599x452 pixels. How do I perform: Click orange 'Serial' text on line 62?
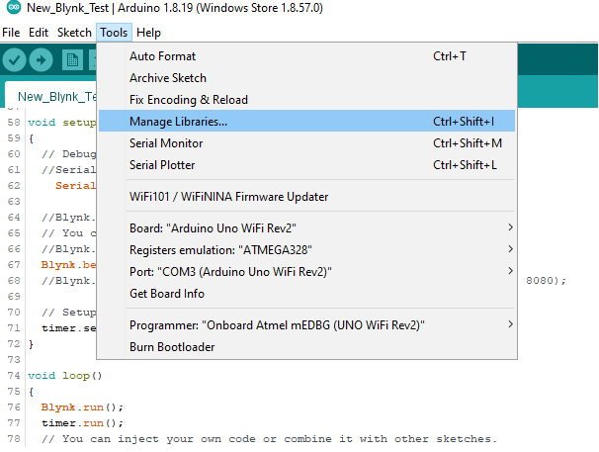click(x=76, y=186)
